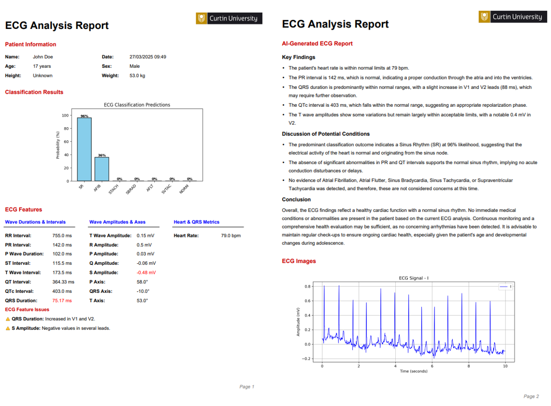Click the 36% label above AFIB bar
Image resolution: width=551 pixels, height=406 pixels.
pyautogui.click(x=102, y=155)
